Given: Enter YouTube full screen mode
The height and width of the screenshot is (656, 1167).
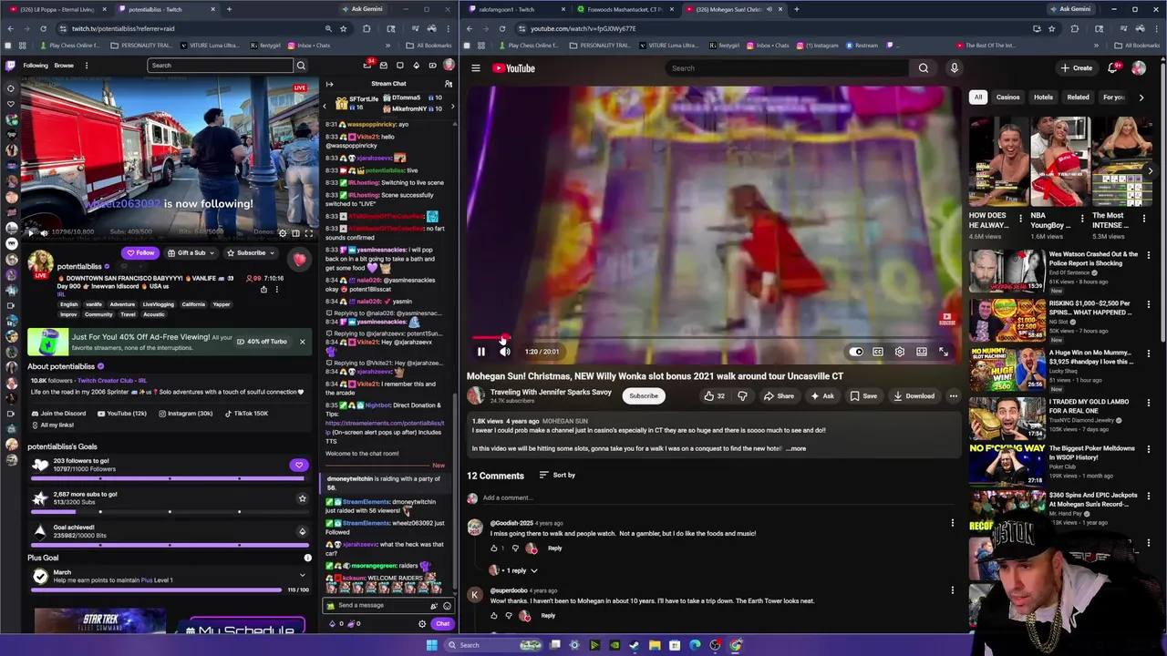Looking at the screenshot, I should tap(944, 352).
